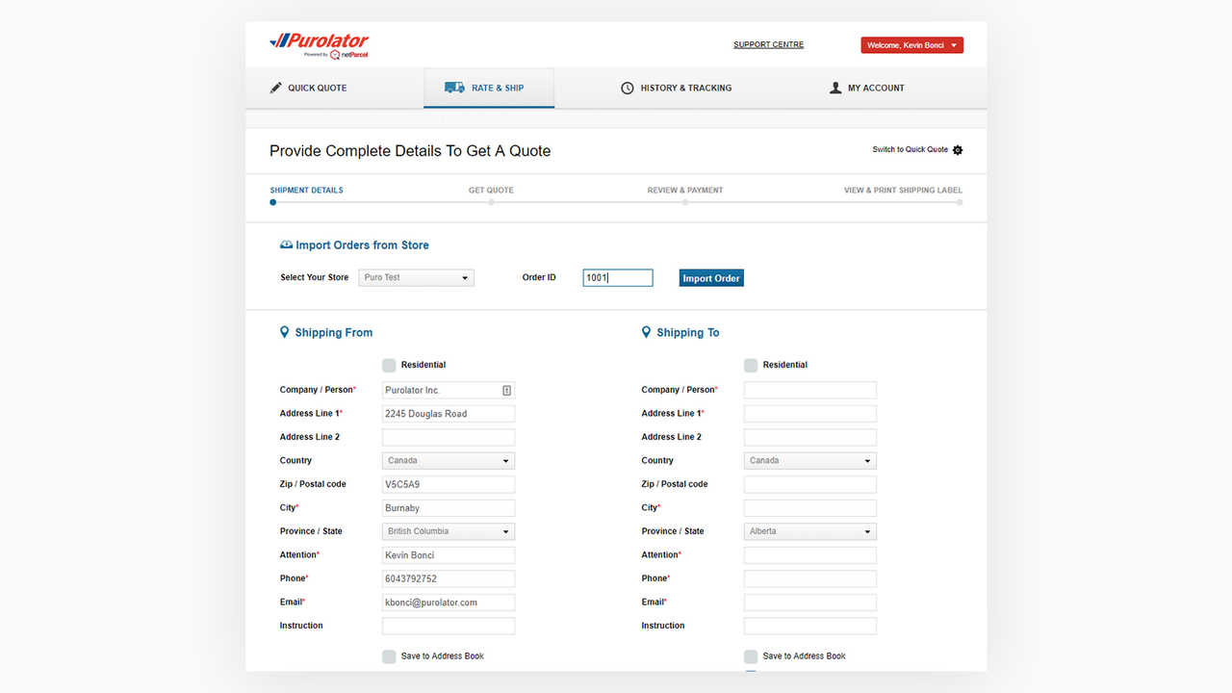The image size is (1232, 693).
Task: Click the Order ID input field
Action: [618, 277]
